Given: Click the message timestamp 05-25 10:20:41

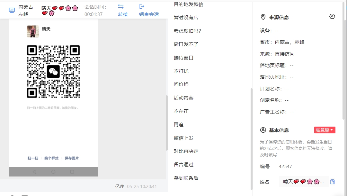Looking at the screenshot, I should click(142, 186).
